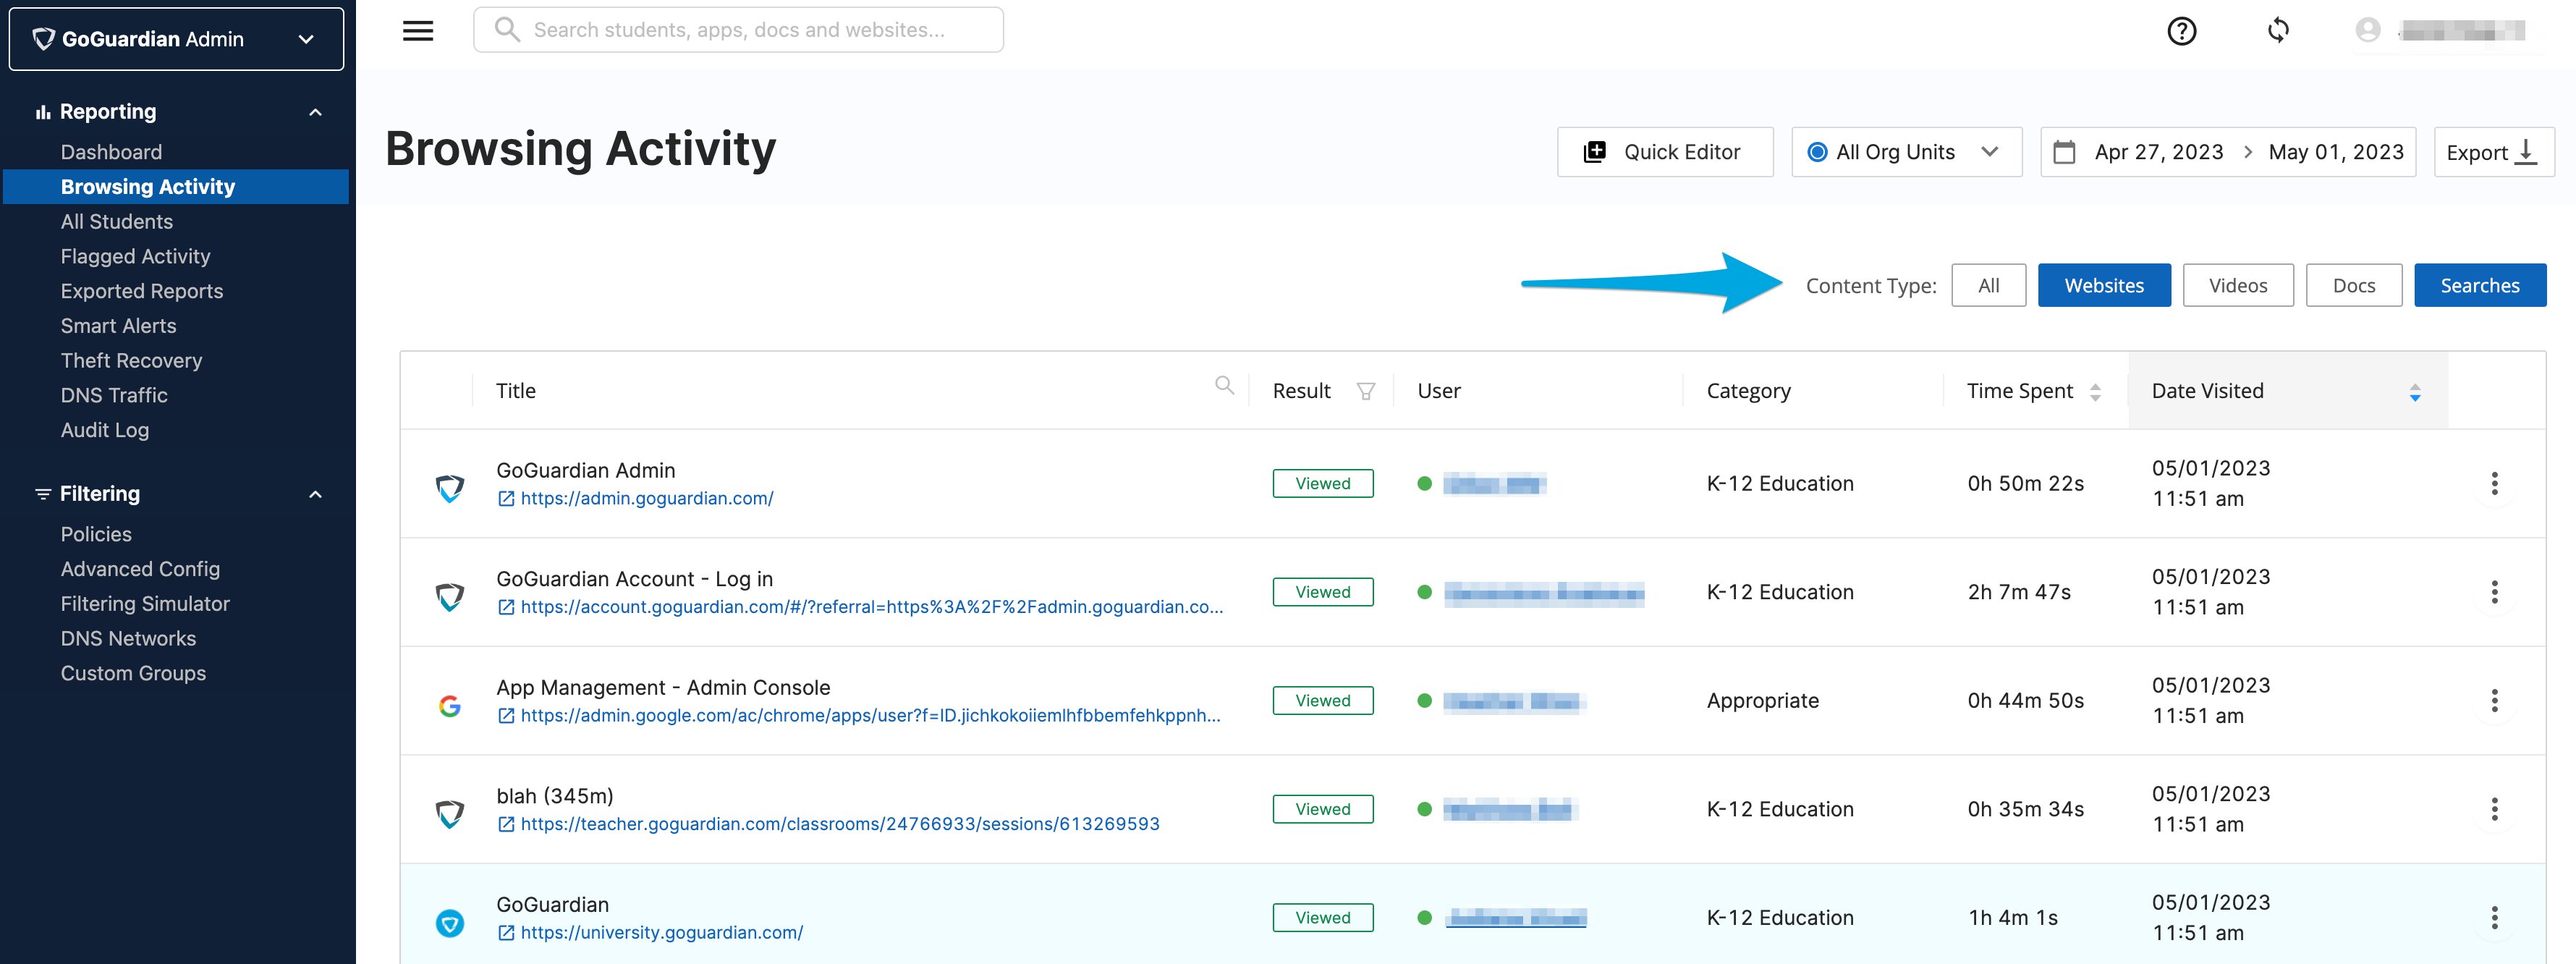Click the help question mark icon

pyautogui.click(x=2181, y=31)
